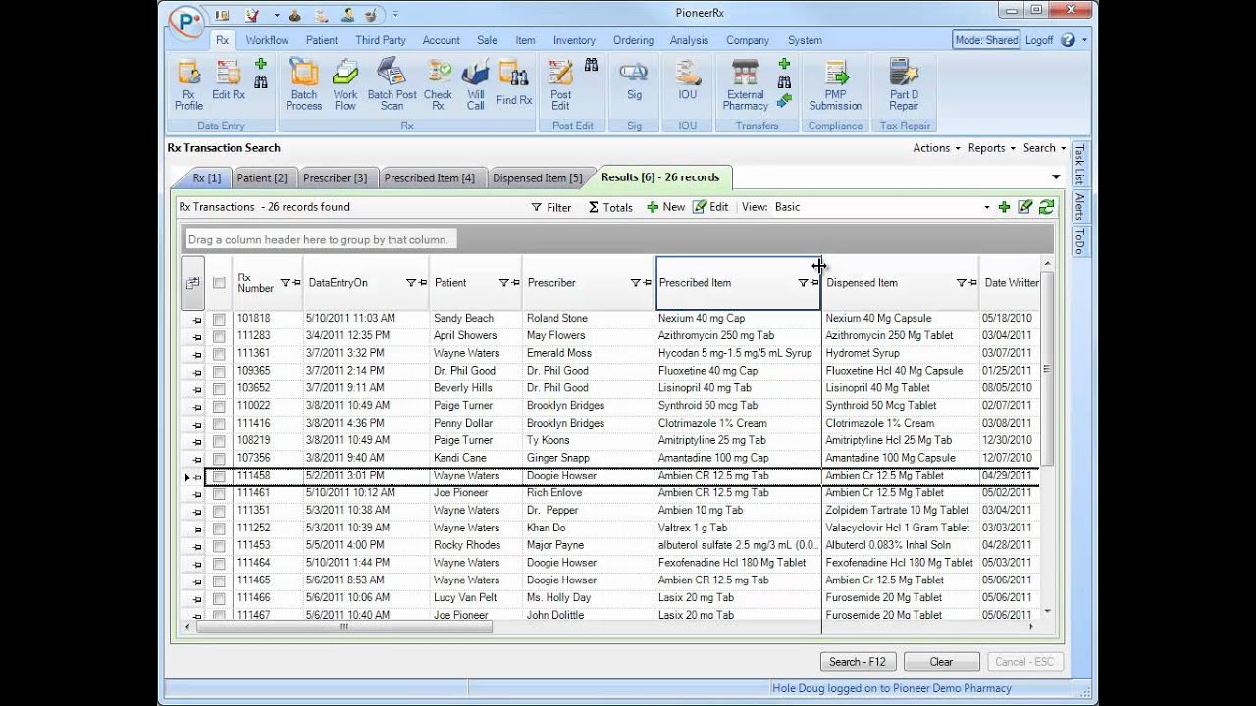The width and height of the screenshot is (1256, 706).
Task: Open the Actions dropdown menu
Action: 936,148
